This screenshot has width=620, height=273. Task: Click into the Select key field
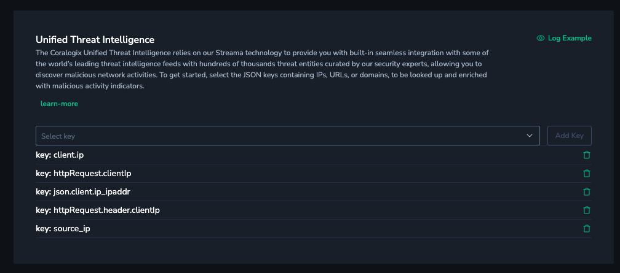pyautogui.click(x=277, y=136)
